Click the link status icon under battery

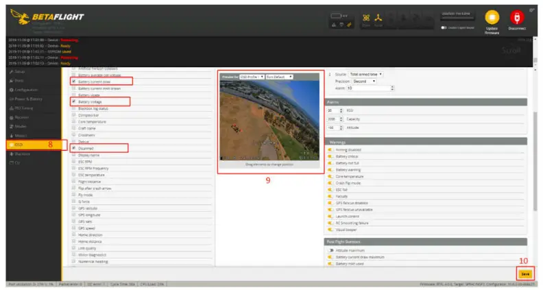(349, 24)
